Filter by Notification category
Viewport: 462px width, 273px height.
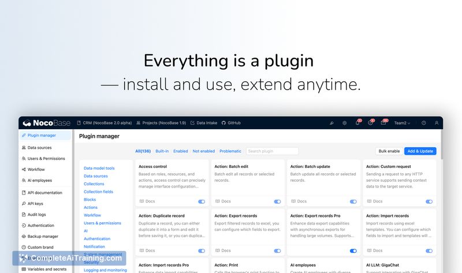[94, 247]
